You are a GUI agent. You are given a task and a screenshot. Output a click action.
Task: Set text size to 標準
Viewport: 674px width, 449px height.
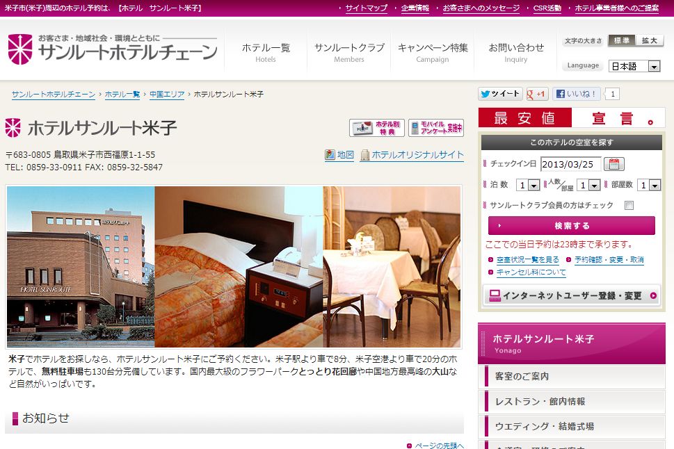[x=622, y=40]
